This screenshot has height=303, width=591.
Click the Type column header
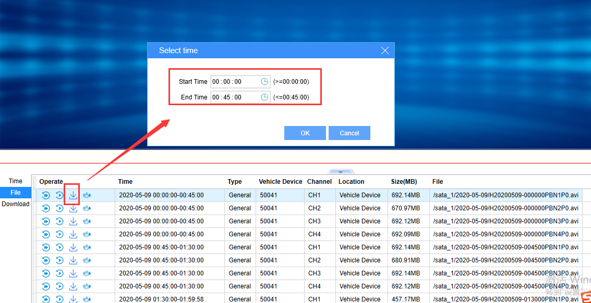[x=234, y=182]
